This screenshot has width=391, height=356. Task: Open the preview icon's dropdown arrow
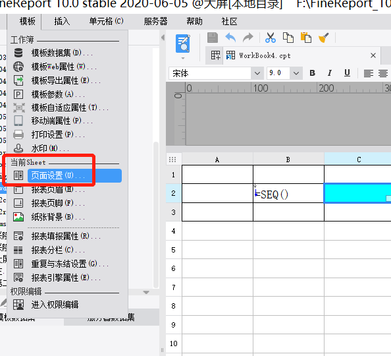point(183,58)
